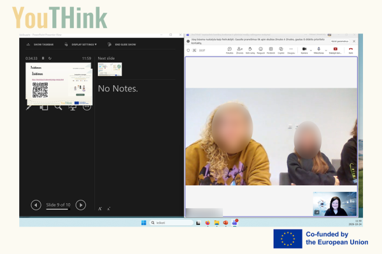
Task: Open the Teams chat (Pokalbis) panel
Action: click(x=229, y=50)
